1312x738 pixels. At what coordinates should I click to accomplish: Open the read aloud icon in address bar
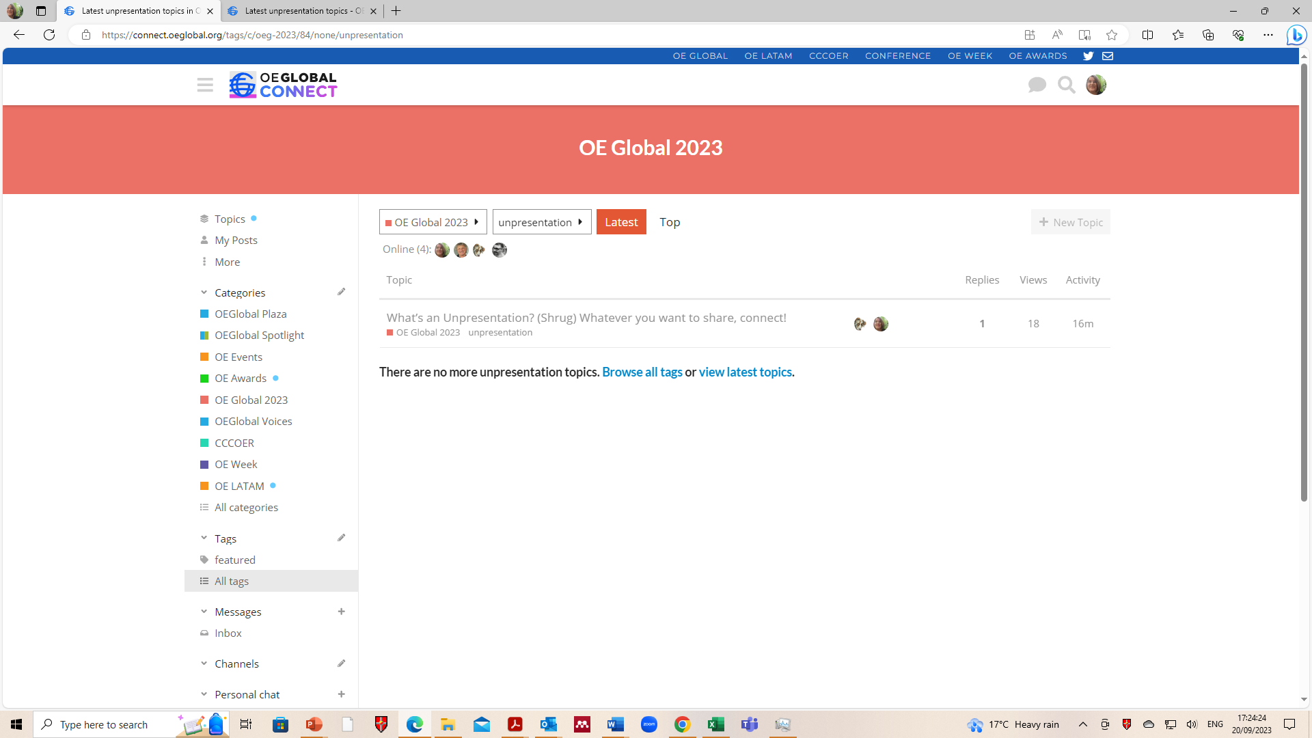[1057, 35]
